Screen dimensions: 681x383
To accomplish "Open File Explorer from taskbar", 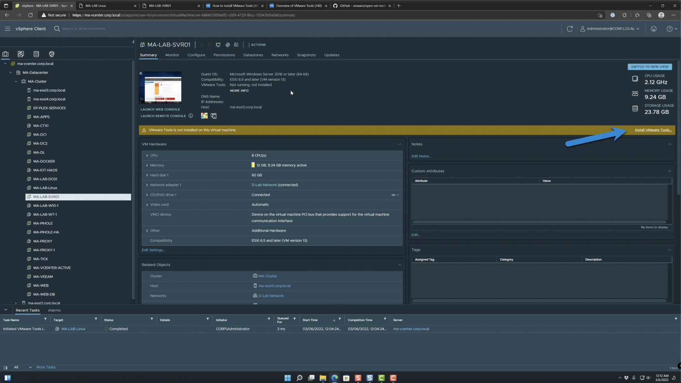I will click(323, 378).
